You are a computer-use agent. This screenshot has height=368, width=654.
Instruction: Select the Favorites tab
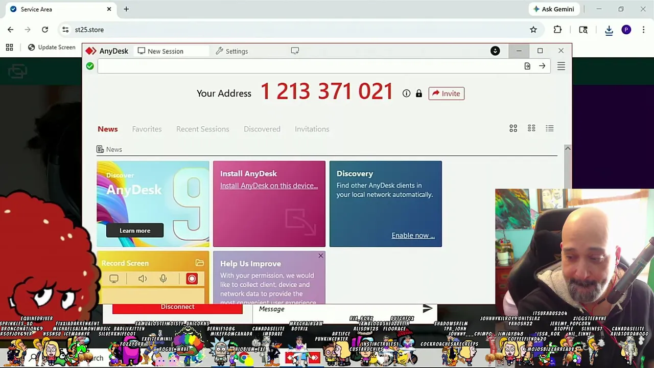(x=147, y=129)
